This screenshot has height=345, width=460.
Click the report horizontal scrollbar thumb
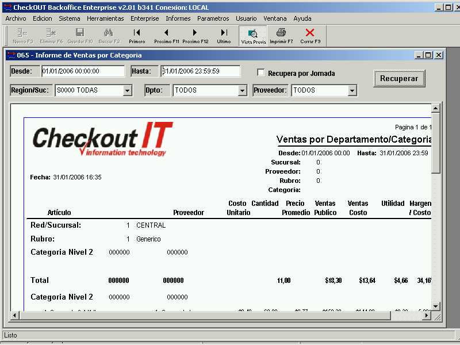(x=205, y=316)
